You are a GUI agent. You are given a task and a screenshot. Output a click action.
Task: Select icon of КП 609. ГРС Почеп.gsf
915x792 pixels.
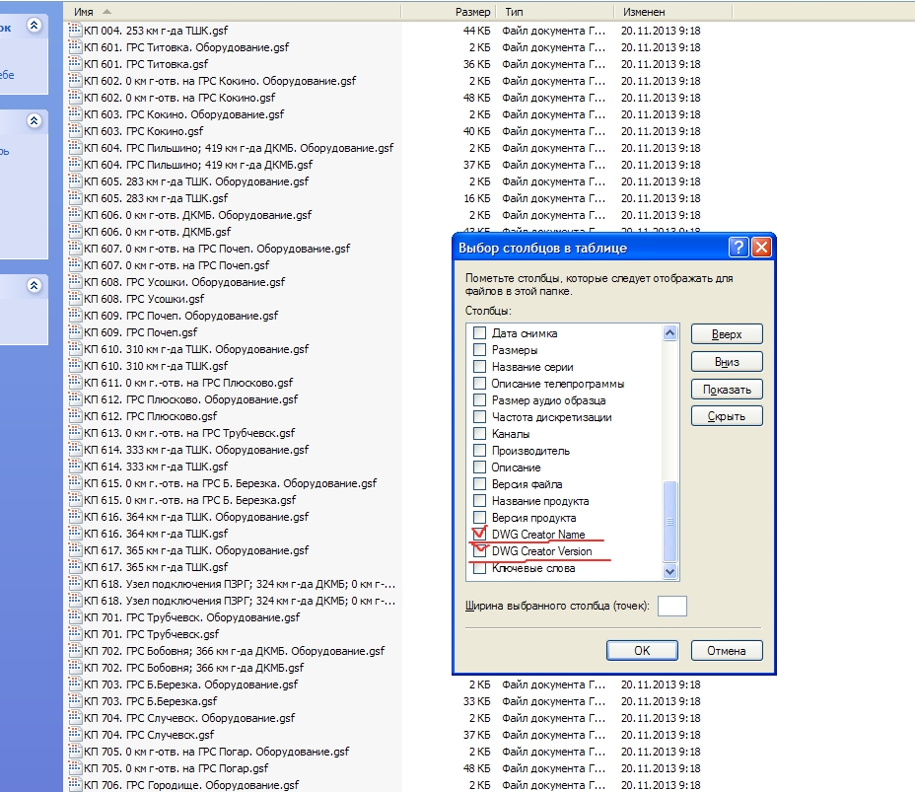[x=75, y=332]
